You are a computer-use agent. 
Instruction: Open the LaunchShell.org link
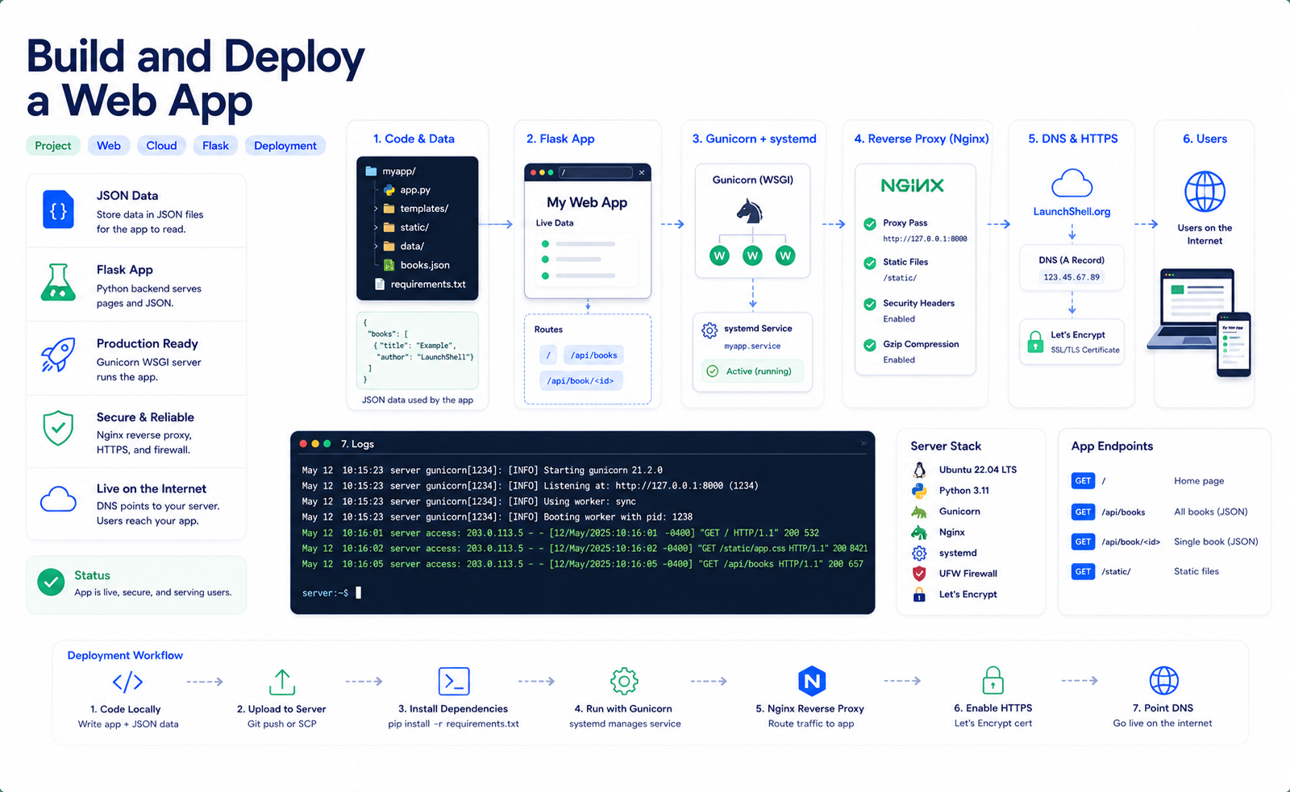[x=1072, y=212]
